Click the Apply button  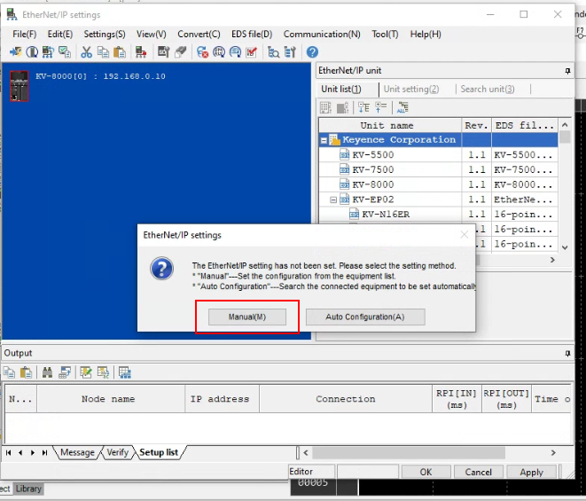pos(531,473)
